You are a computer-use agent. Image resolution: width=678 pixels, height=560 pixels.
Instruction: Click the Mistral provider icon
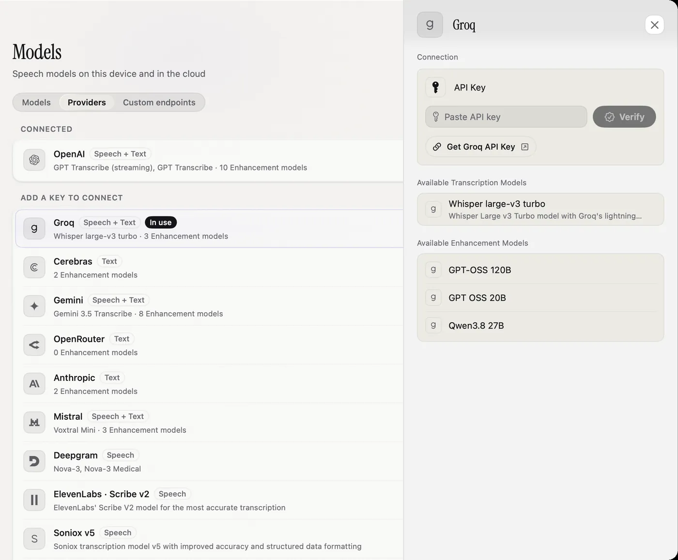coord(34,422)
